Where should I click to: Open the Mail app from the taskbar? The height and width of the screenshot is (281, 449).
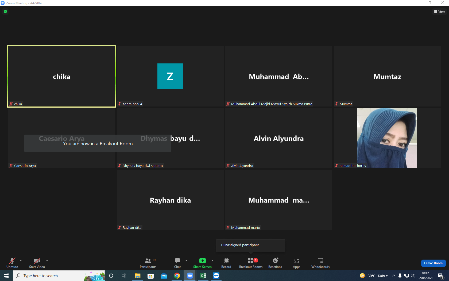coord(164,276)
